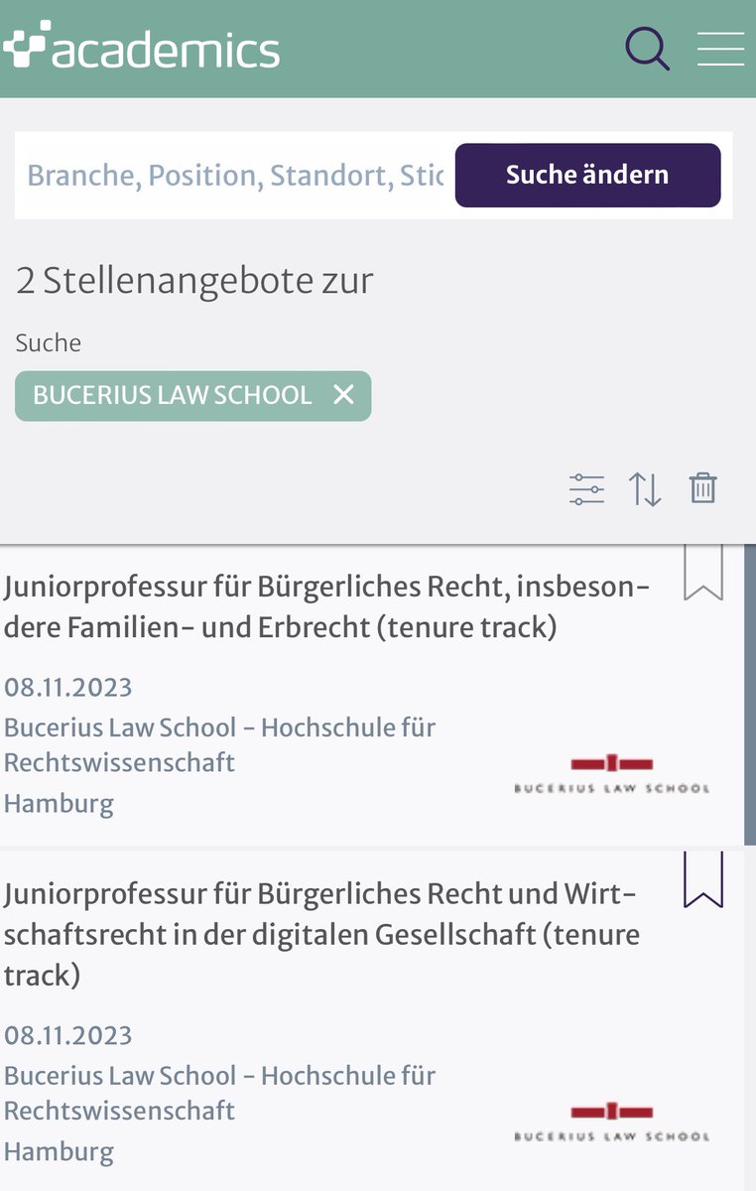Remove the BUCERIUS LAW SCHOOL filter tag
Screen dimensions: 756x1191
tap(343, 395)
